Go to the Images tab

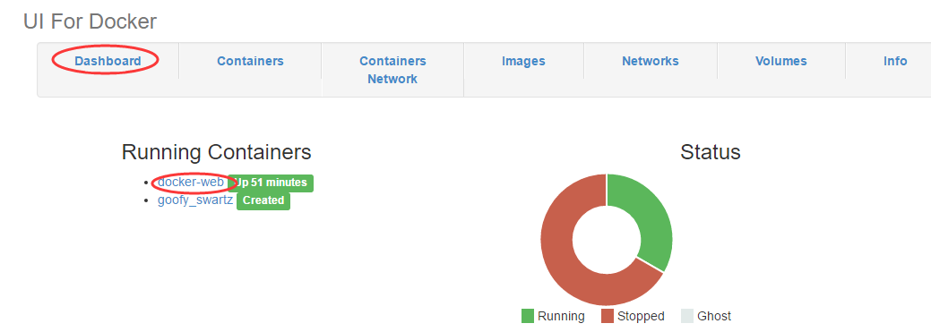coord(523,61)
